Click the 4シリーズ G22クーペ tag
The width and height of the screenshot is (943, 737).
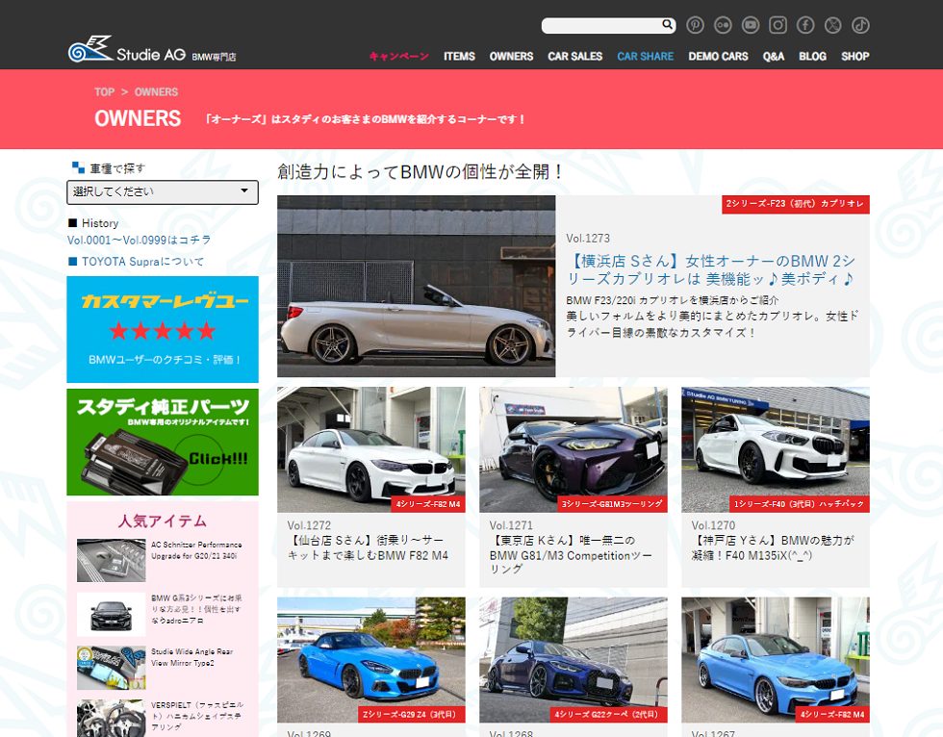coord(608,715)
